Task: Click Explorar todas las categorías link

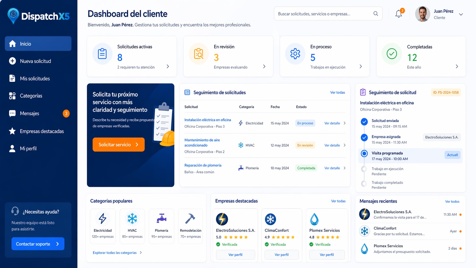Action: [115, 253]
